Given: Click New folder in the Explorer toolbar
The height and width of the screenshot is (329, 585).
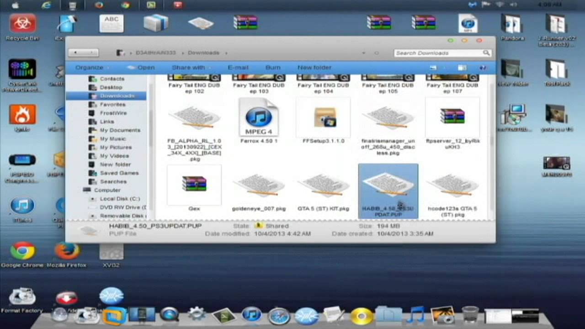Looking at the screenshot, I should tap(314, 68).
